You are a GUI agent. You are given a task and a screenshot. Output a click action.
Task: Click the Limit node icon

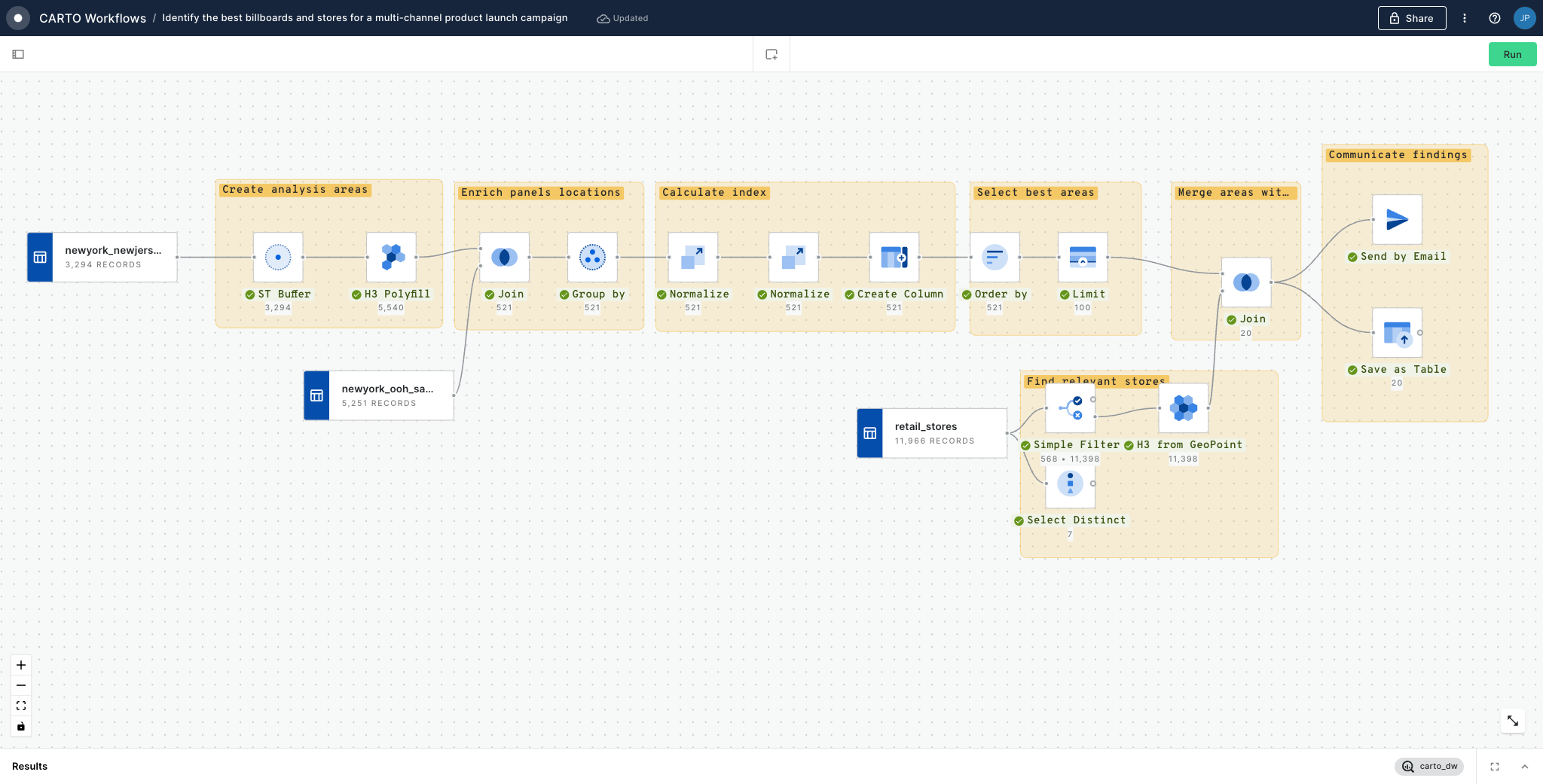click(1083, 258)
